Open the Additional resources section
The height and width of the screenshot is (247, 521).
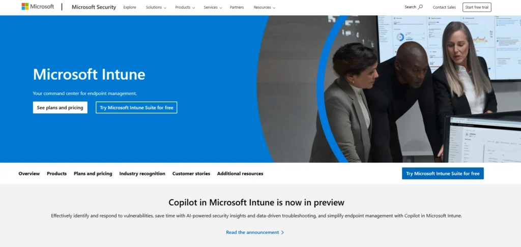[240, 173]
